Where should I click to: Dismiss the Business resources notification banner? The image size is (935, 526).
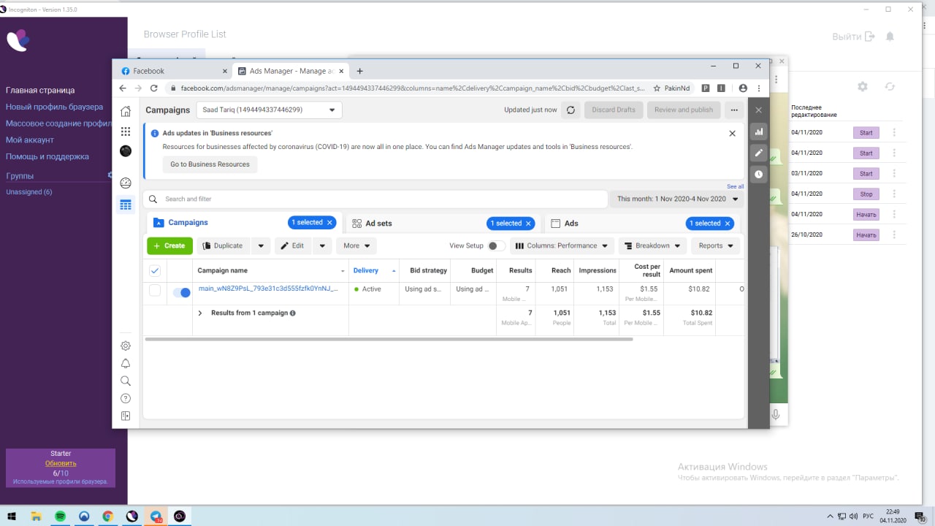pyautogui.click(x=733, y=134)
